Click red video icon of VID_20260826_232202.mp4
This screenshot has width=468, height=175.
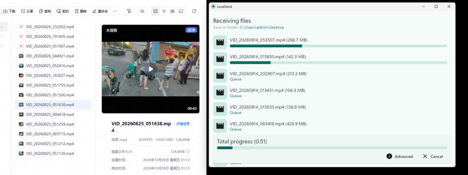[21, 27]
